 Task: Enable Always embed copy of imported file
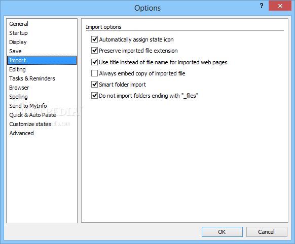click(94, 73)
